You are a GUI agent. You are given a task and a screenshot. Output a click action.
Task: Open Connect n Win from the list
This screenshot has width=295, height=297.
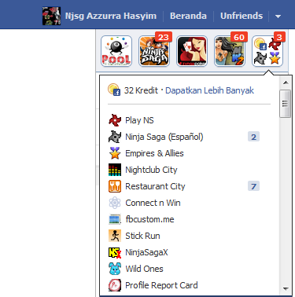click(153, 203)
